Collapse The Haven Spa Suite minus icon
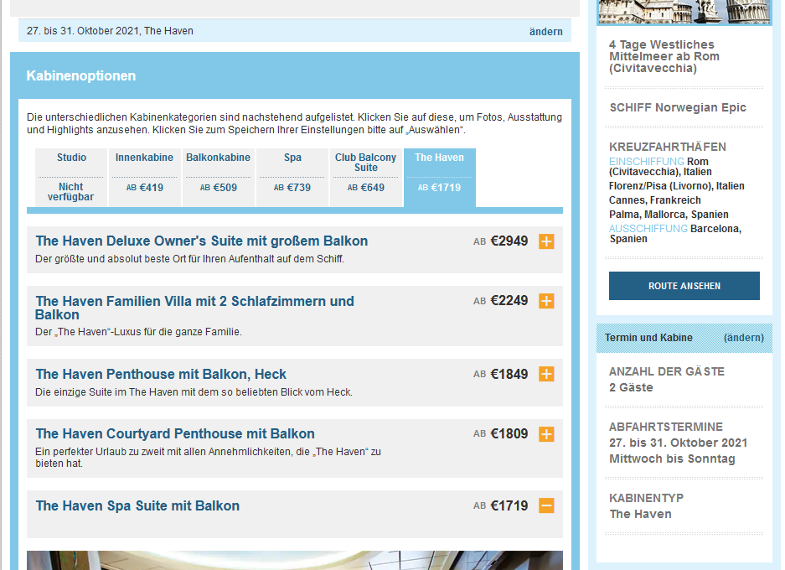This screenshot has width=785, height=570. tap(546, 505)
